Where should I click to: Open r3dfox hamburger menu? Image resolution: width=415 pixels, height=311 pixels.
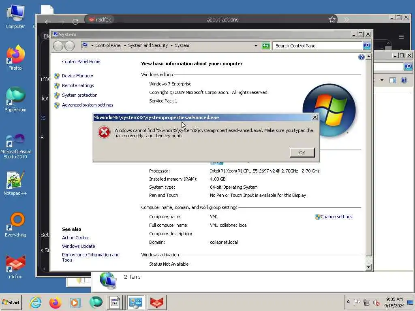point(401,37)
